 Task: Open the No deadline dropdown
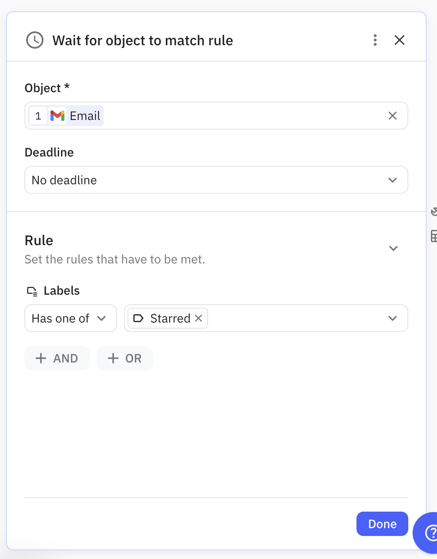[216, 180]
